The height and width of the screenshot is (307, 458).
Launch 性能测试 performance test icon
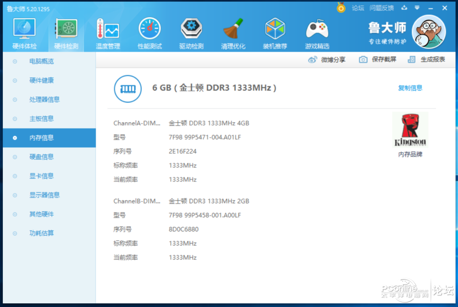coord(150,33)
